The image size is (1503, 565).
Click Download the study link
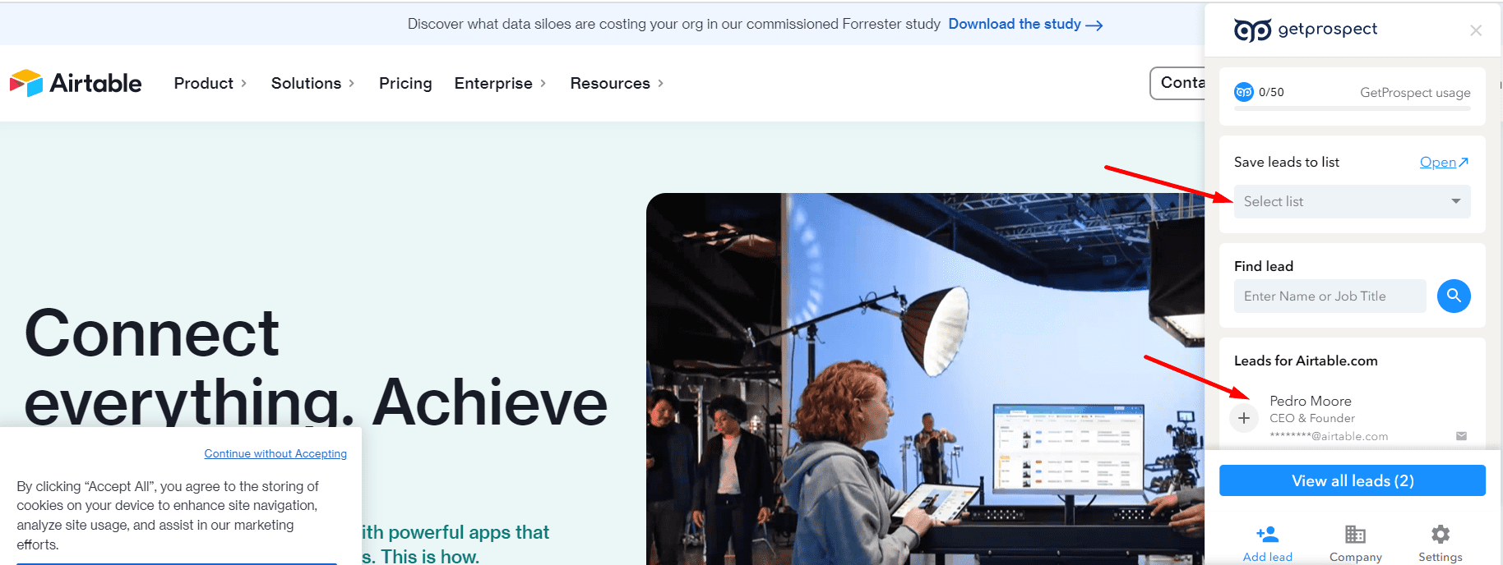[1025, 25]
